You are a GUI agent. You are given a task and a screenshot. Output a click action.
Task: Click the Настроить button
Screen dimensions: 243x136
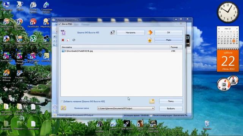click(131, 32)
